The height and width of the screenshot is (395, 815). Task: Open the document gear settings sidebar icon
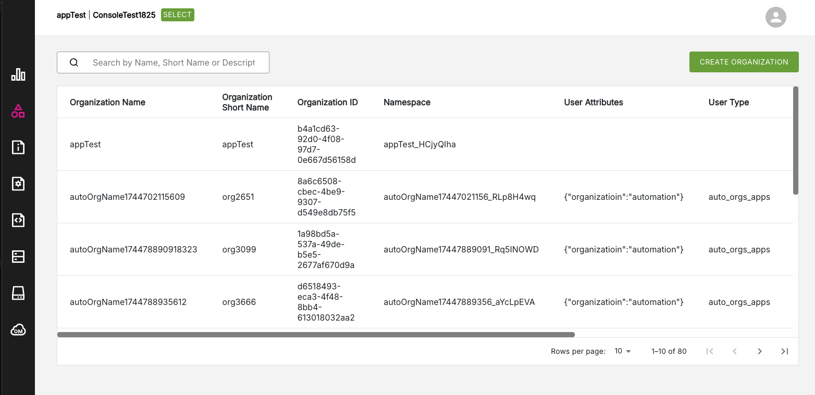click(18, 184)
